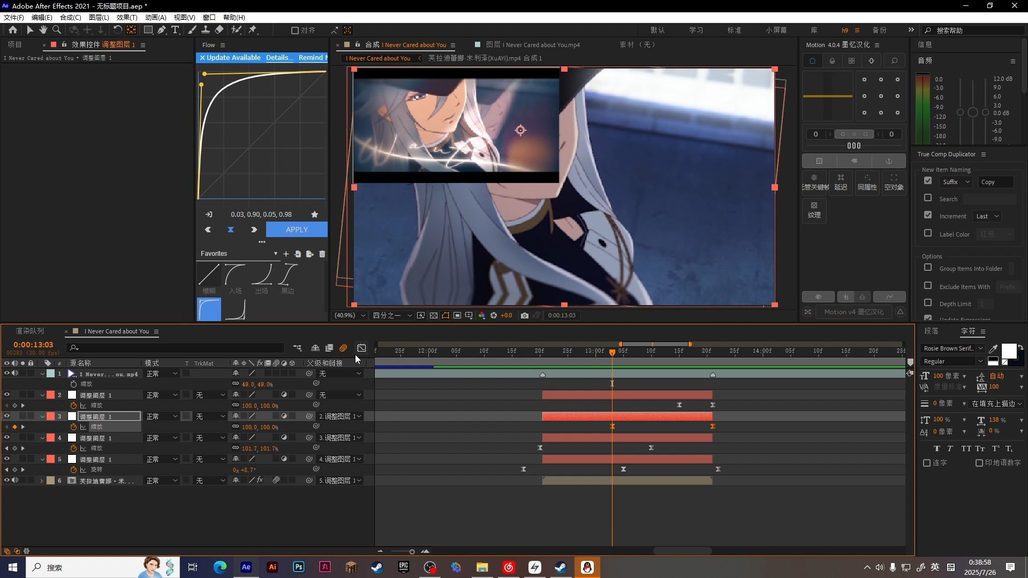Select the Brush tool
This screenshot has width=1028, height=578.
192,30
